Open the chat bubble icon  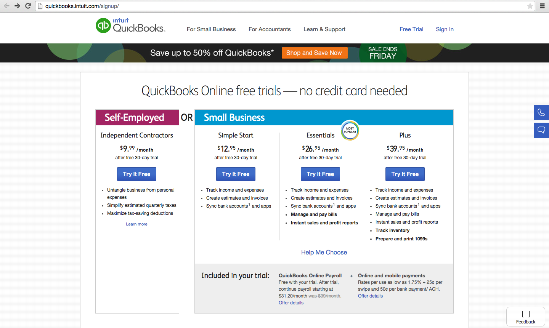(x=541, y=130)
